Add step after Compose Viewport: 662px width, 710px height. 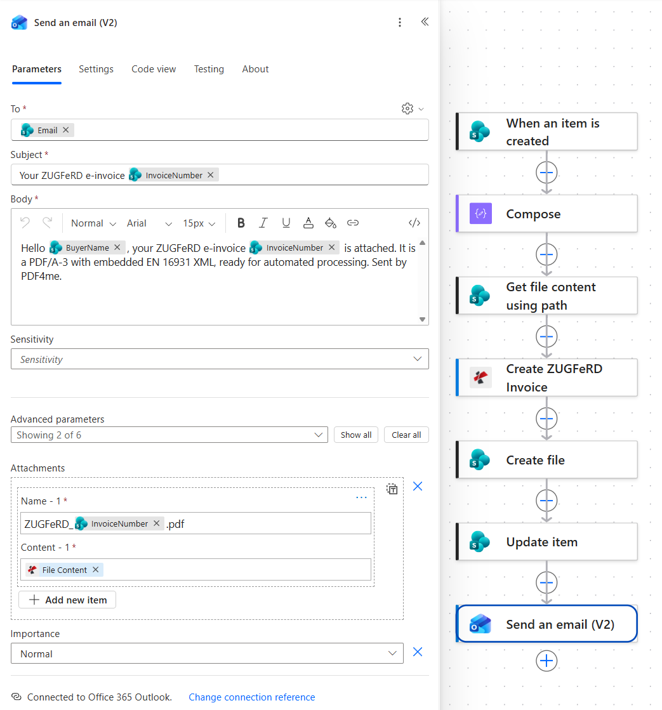546,254
